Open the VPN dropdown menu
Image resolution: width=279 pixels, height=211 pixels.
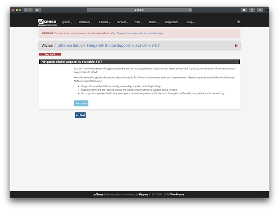139,22
